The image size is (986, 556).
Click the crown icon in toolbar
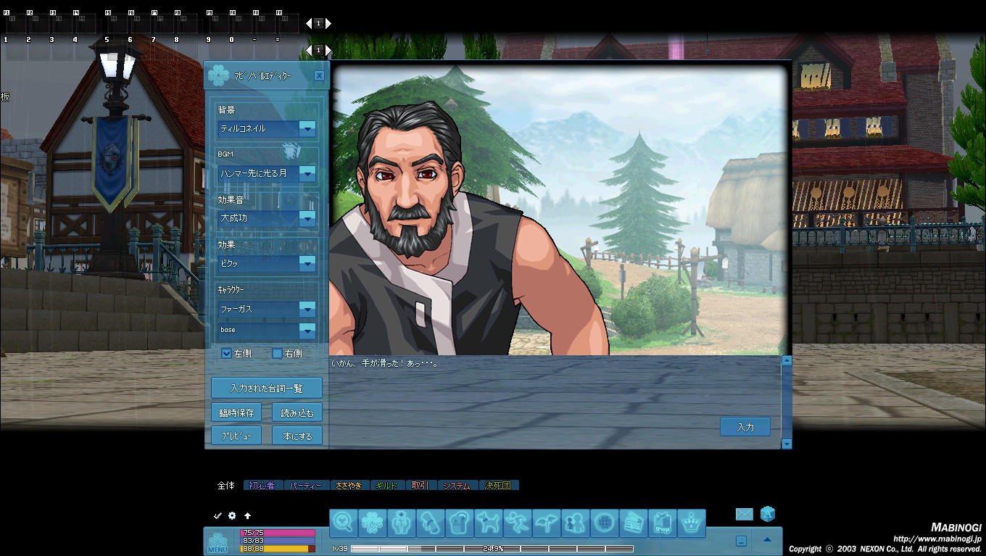click(x=692, y=523)
